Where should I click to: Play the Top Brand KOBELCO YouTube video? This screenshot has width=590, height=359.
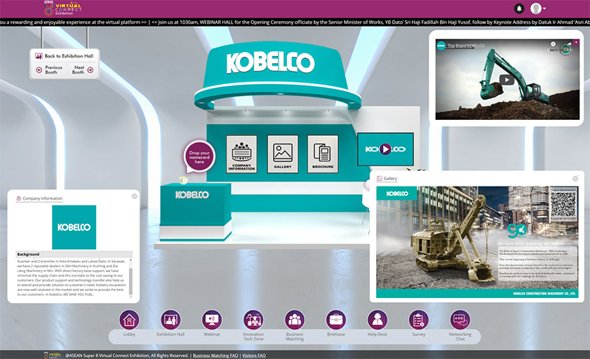pos(507,80)
